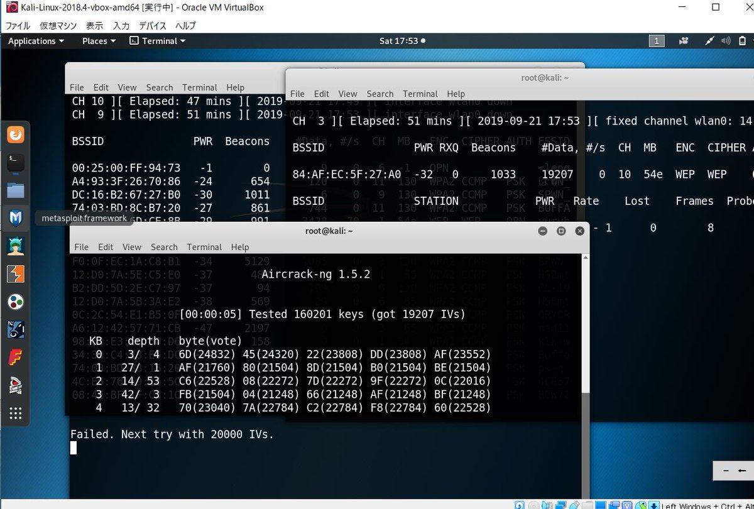Click the screen recorder camera icon
The image size is (754, 509).
click(x=684, y=41)
